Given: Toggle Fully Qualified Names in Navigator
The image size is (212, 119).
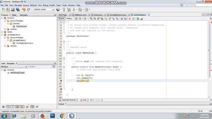Looking at the screenshot, I should tap(27, 107).
